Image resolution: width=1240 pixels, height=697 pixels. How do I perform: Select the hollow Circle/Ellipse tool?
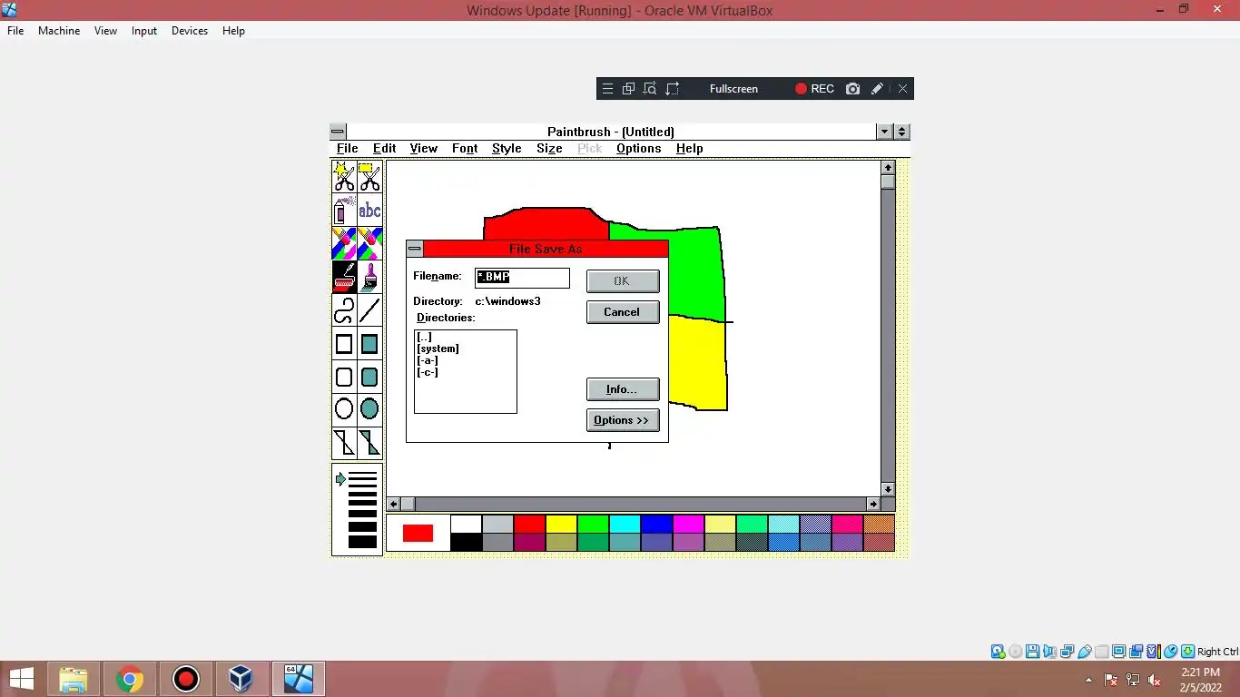point(344,409)
